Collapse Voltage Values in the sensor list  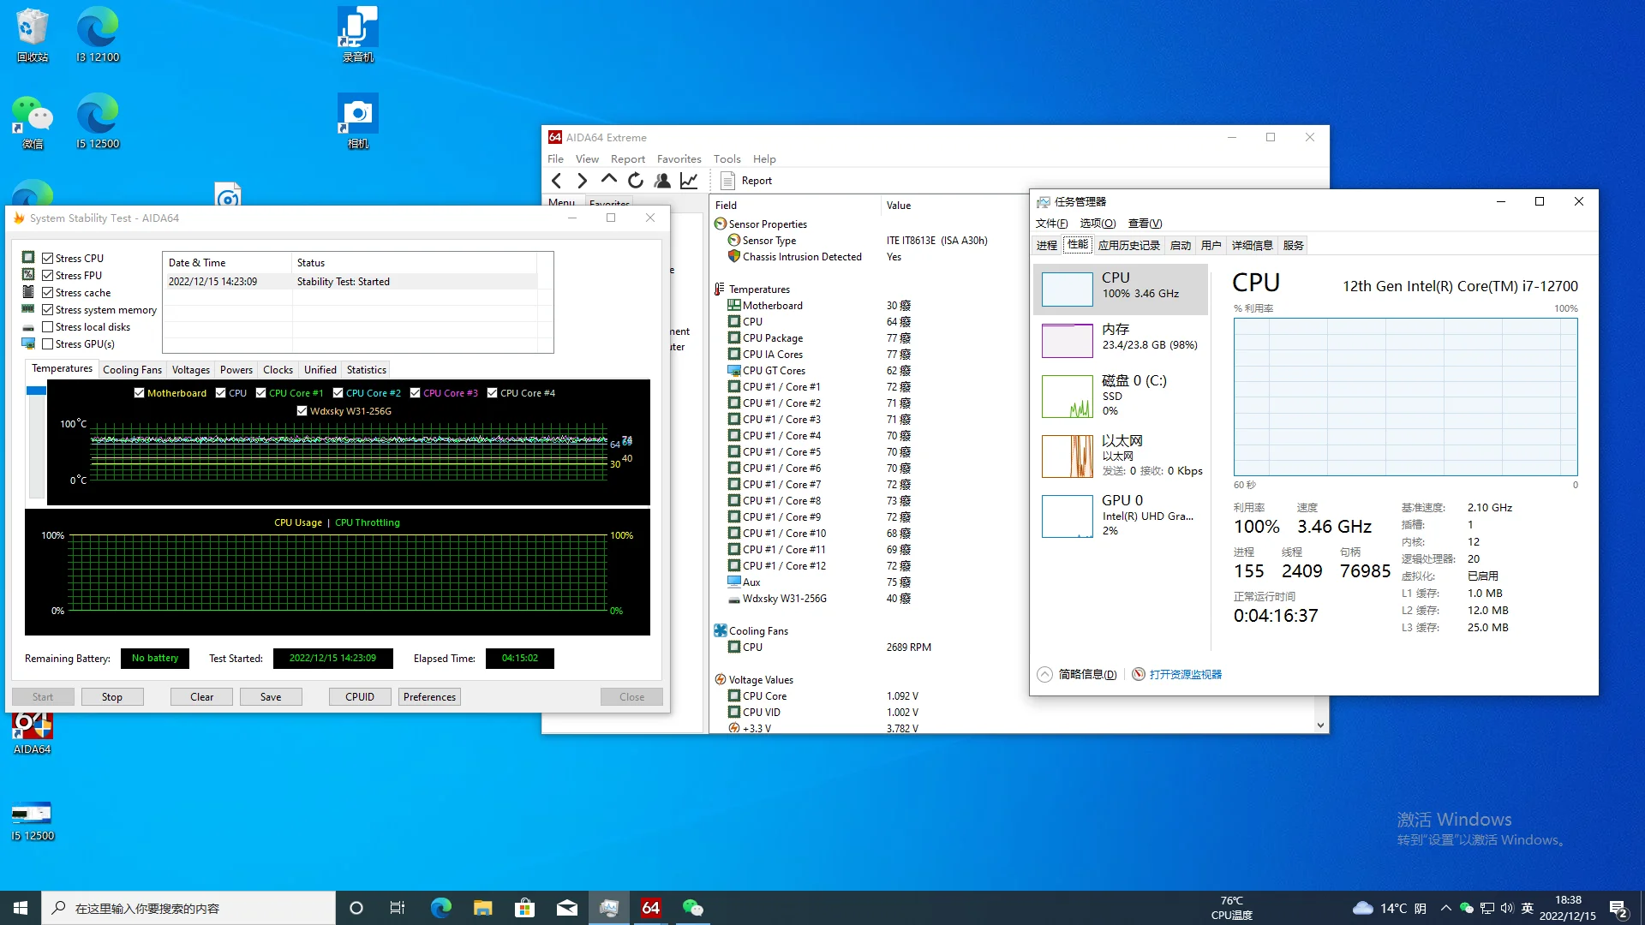coord(719,679)
